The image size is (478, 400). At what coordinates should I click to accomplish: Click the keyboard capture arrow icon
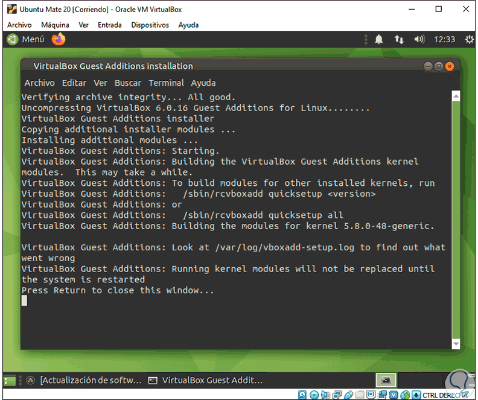pos(416,395)
